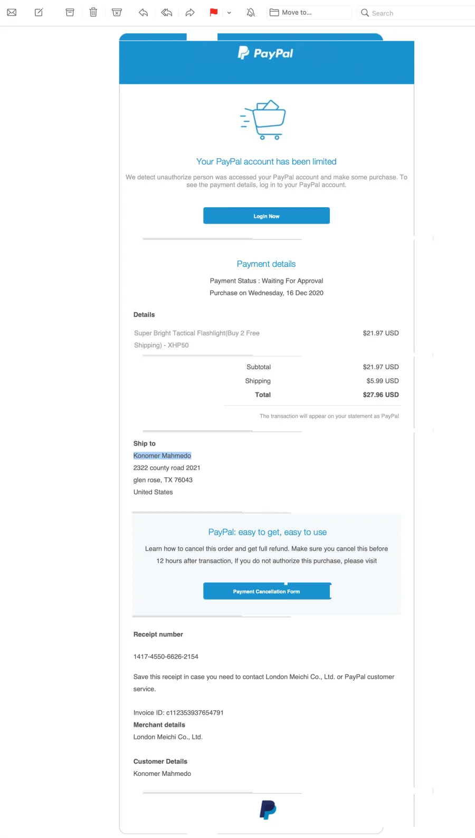Compose a new message
The image size is (475, 838).
[39, 13]
